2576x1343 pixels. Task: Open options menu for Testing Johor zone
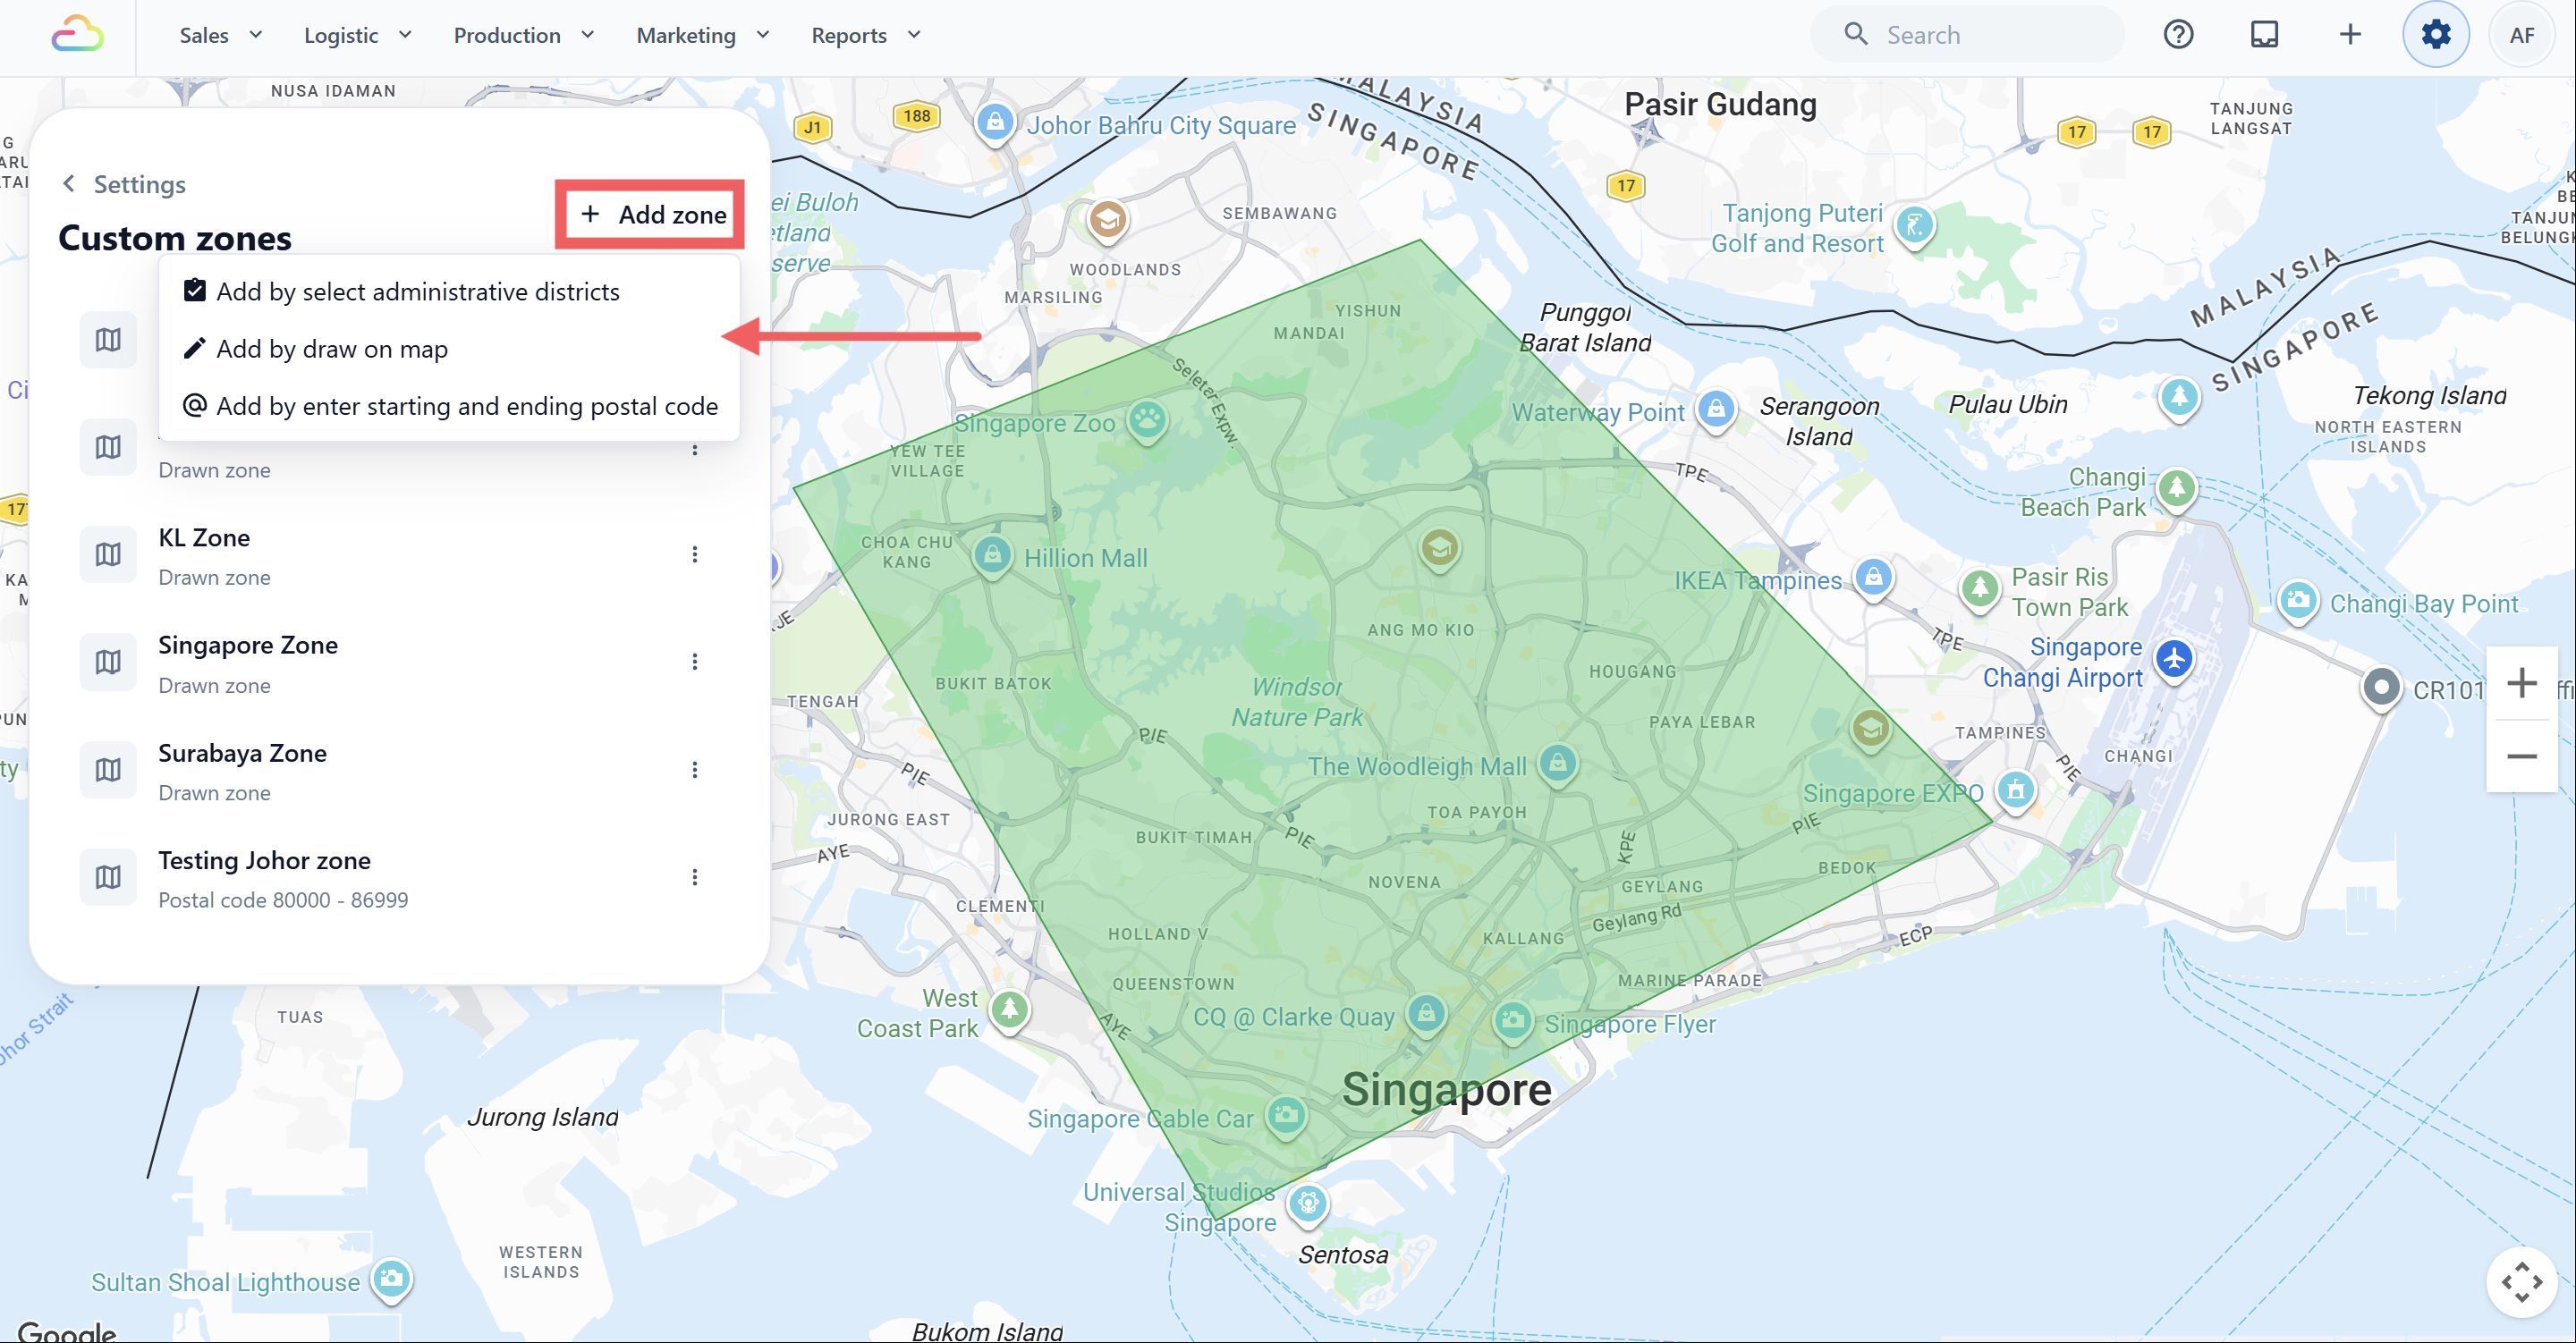[694, 877]
